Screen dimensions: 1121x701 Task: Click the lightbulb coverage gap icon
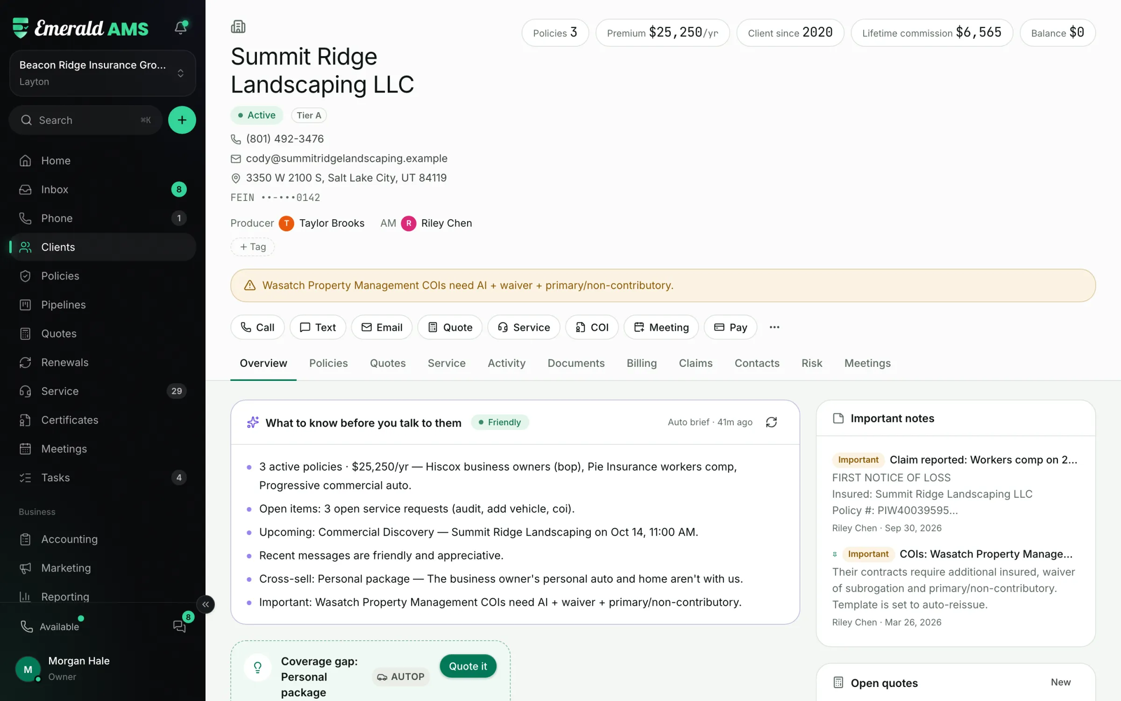[x=257, y=667]
